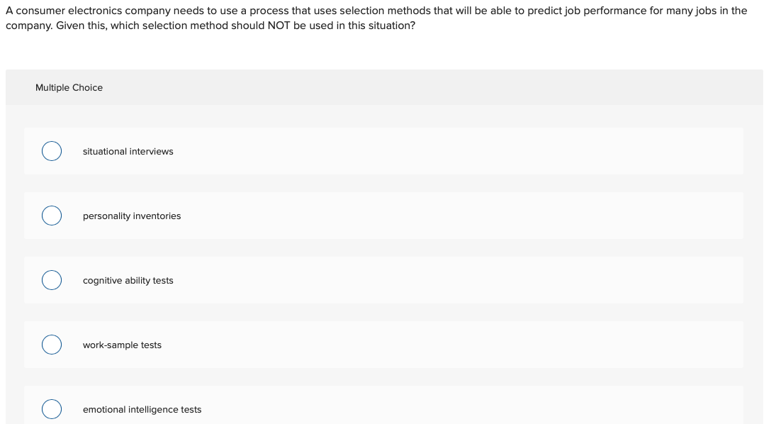Click the question text paragraph

[376, 18]
